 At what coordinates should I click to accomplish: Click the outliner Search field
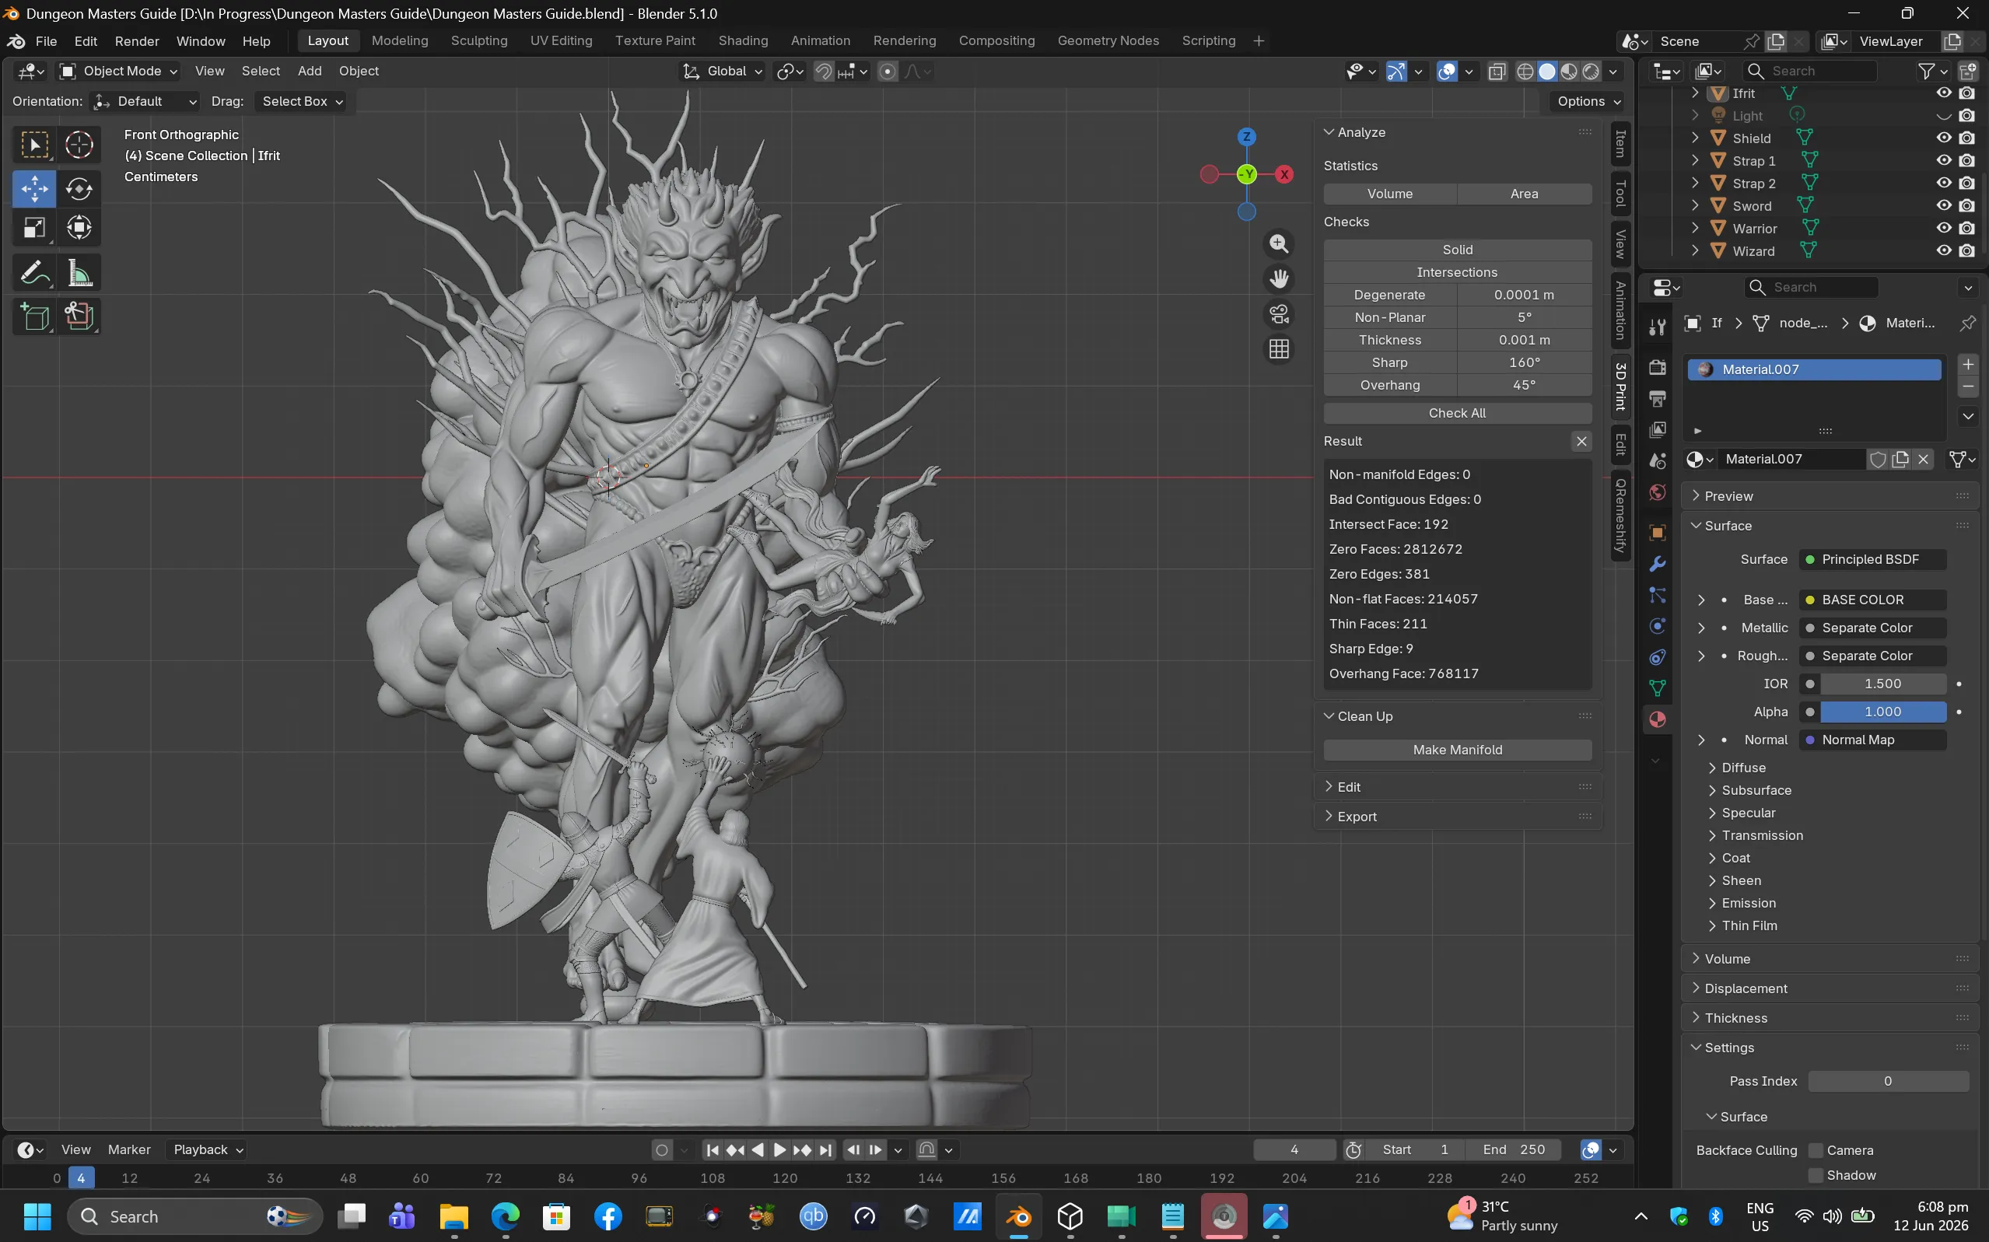point(1810,72)
